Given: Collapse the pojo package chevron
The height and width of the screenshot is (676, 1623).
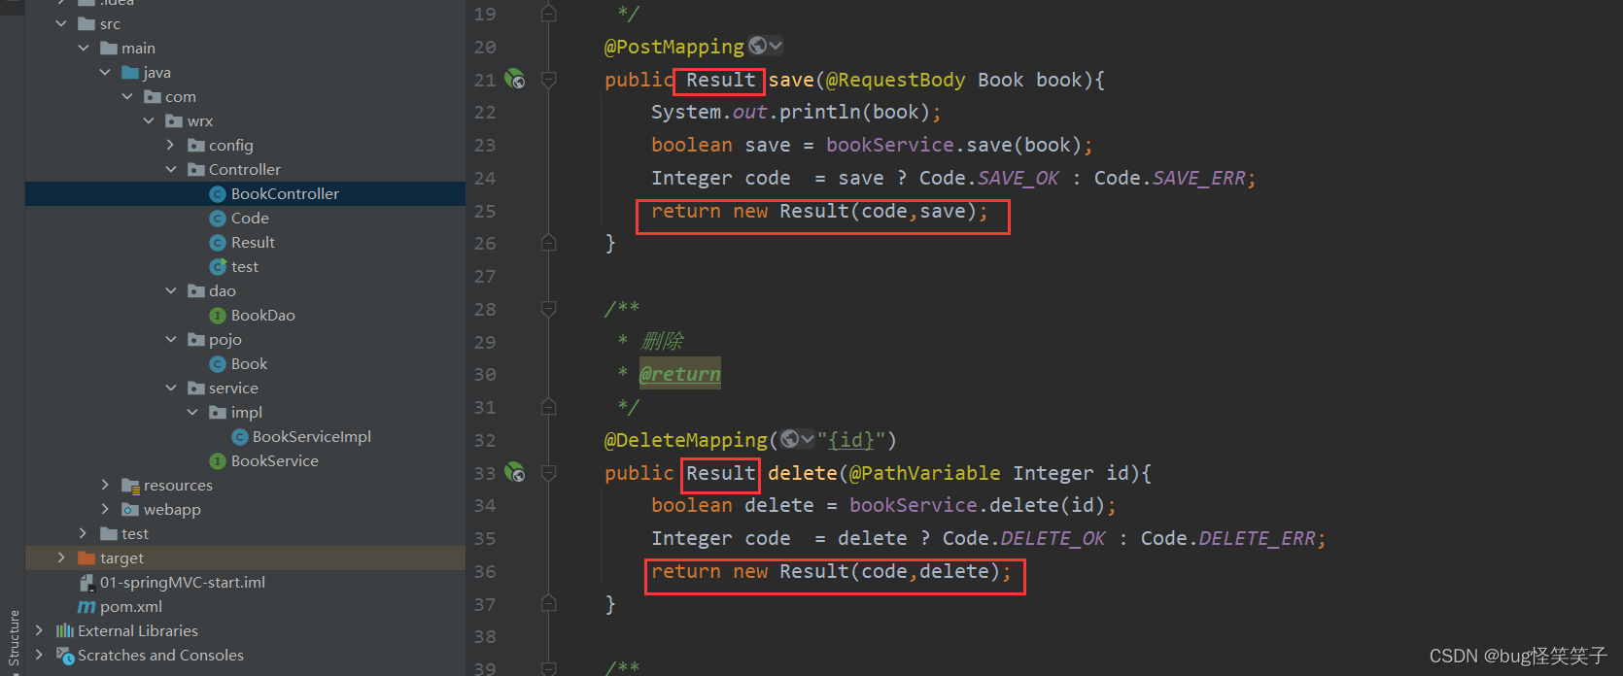Looking at the screenshot, I should click(x=171, y=339).
